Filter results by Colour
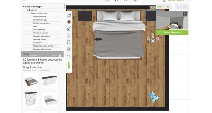This screenshot has height=113, width=212. click(55, 55)
